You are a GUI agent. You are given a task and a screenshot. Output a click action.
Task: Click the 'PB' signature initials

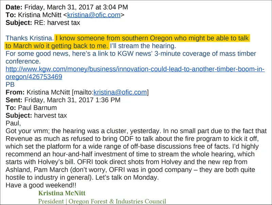[10, 84]
